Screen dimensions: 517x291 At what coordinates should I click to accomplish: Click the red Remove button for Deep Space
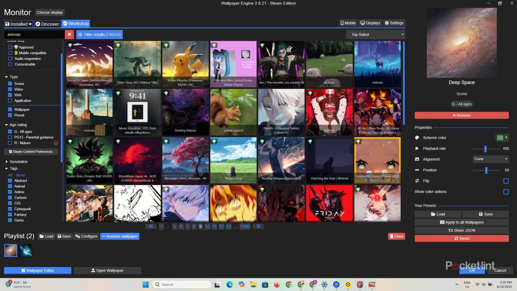[462, 115]
